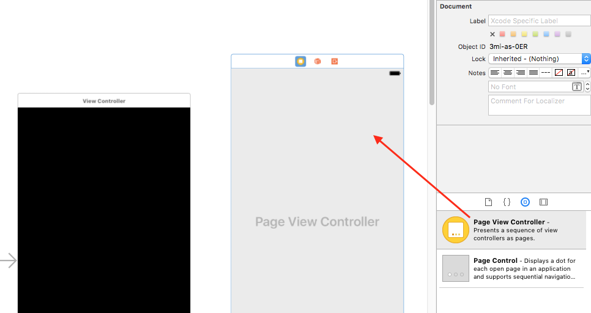Viewport: 591px width, 313px height.
Task: Select Page Control library item
Action: pyautogui.click(x=511, y=268)
